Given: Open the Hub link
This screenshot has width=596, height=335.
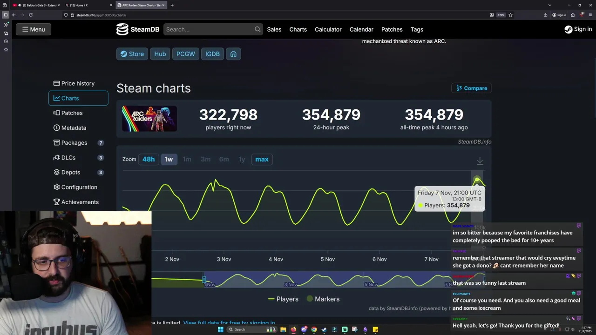Looking at the screenshot, I should pos(160,54).
